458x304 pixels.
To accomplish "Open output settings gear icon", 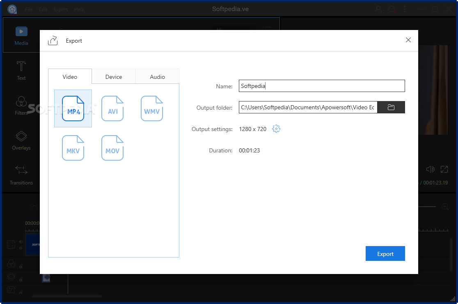I will coord(276,129).
